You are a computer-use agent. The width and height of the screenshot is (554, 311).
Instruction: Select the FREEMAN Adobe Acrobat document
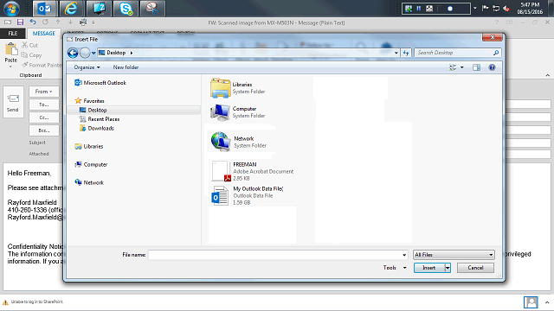click(252, 171)
